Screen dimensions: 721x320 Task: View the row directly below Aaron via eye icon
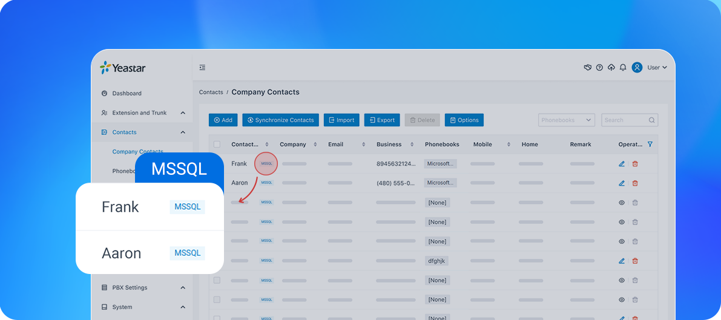[622, 202]
